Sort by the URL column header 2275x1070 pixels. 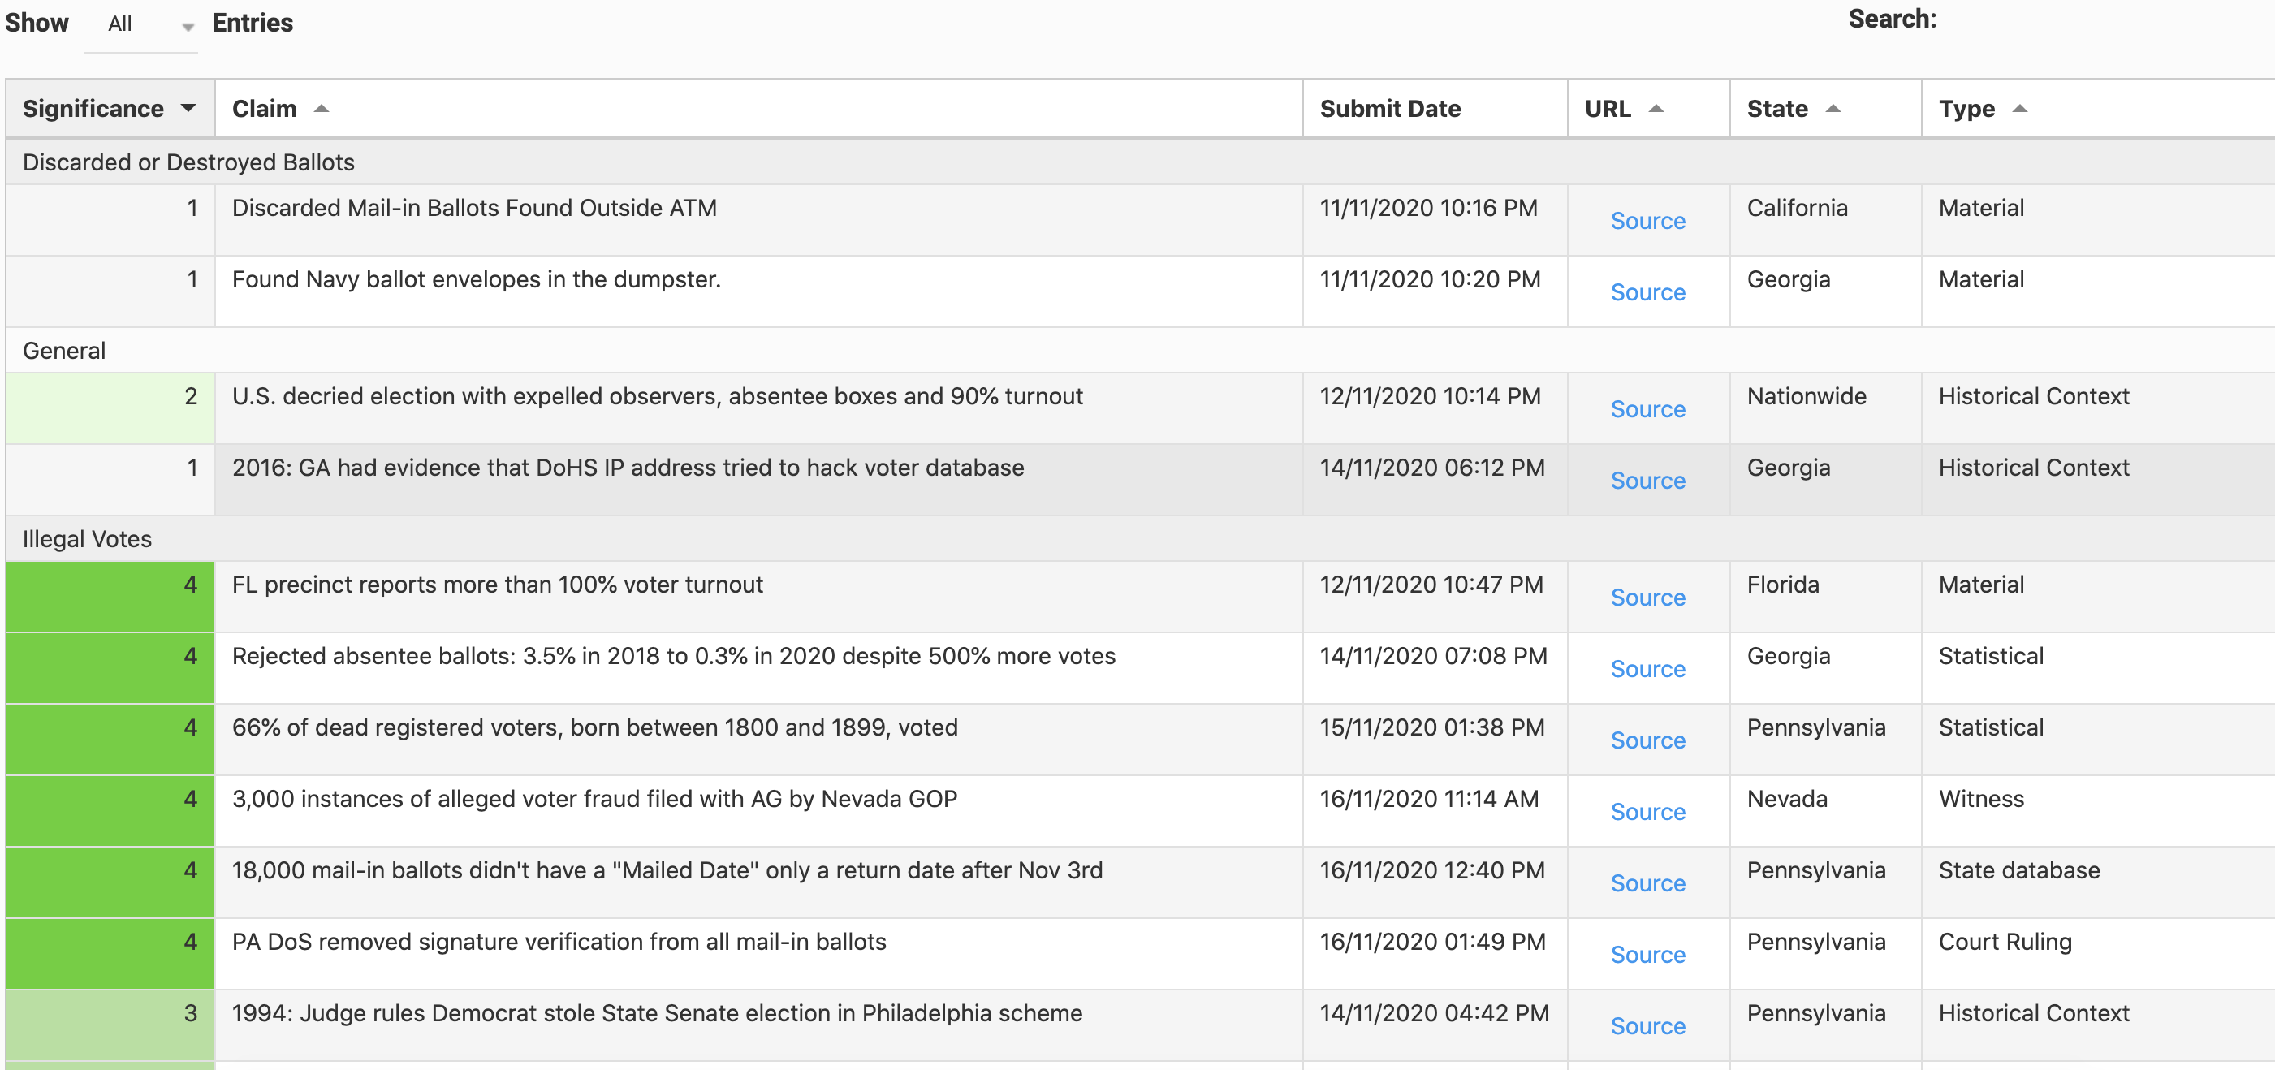point(1648,109)
